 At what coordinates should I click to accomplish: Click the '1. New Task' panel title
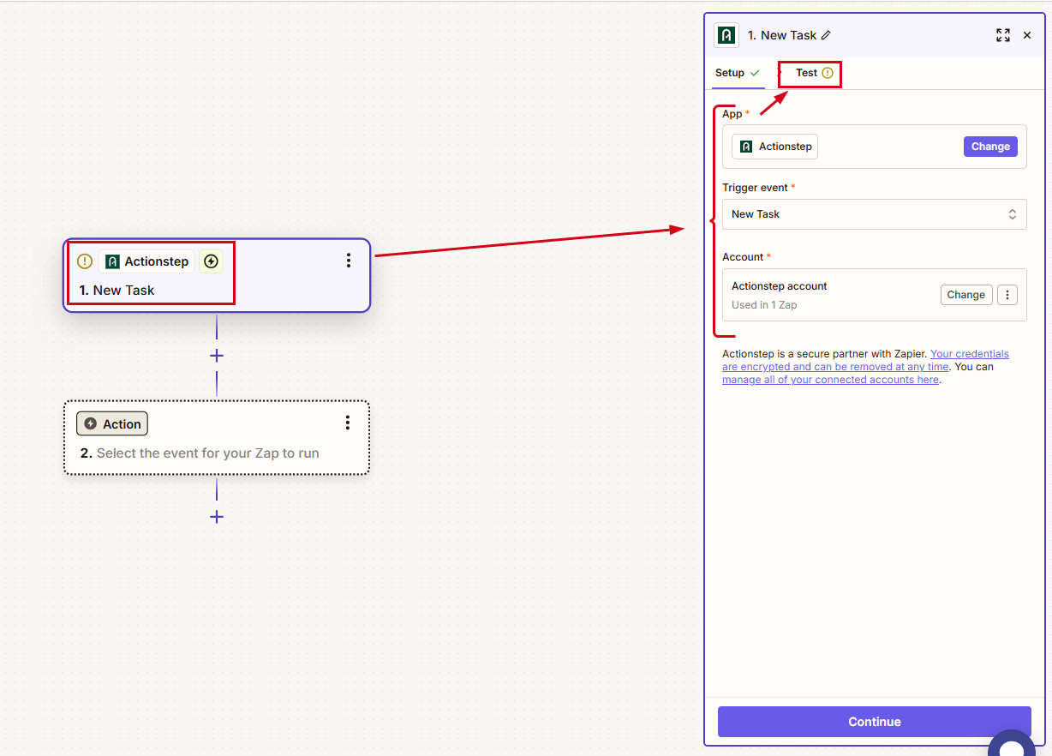782,35
